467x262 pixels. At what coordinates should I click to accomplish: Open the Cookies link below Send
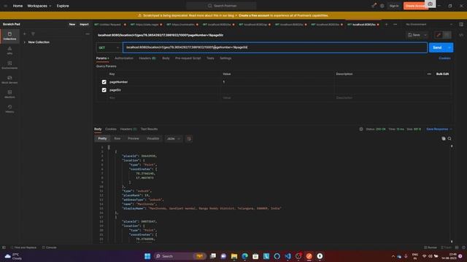click(444, 58)
